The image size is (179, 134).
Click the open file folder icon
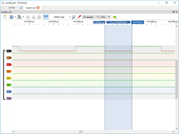[12, 17]
